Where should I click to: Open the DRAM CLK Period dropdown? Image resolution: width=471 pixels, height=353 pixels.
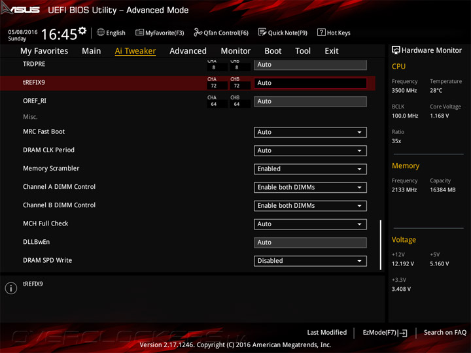pos(310,150)
